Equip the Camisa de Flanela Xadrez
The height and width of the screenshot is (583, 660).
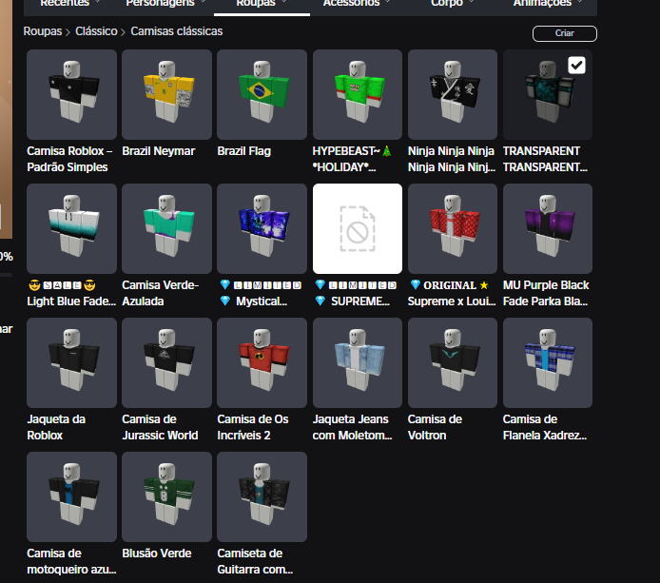(548, 363)
